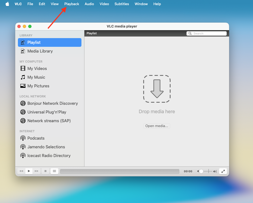This screenshot has width=253, height=203.
Task: Click the search field
Action: pos(208,33)
